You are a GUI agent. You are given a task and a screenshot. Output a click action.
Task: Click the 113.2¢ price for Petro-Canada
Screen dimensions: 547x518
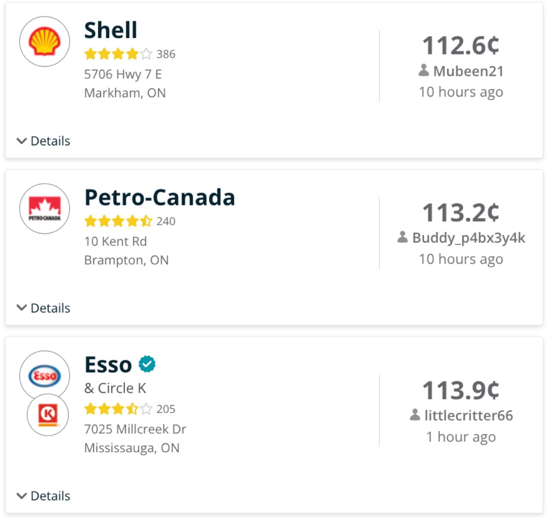pos(461,212)
